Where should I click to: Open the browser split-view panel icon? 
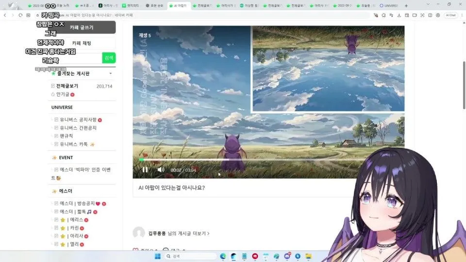tap(430, 15)
